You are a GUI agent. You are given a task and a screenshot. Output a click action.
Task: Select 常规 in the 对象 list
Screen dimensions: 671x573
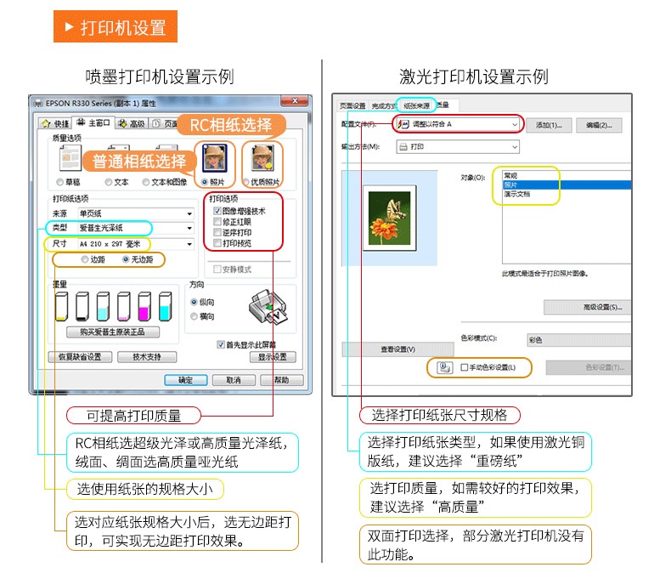pyautogui.click(x=567, y=176)
